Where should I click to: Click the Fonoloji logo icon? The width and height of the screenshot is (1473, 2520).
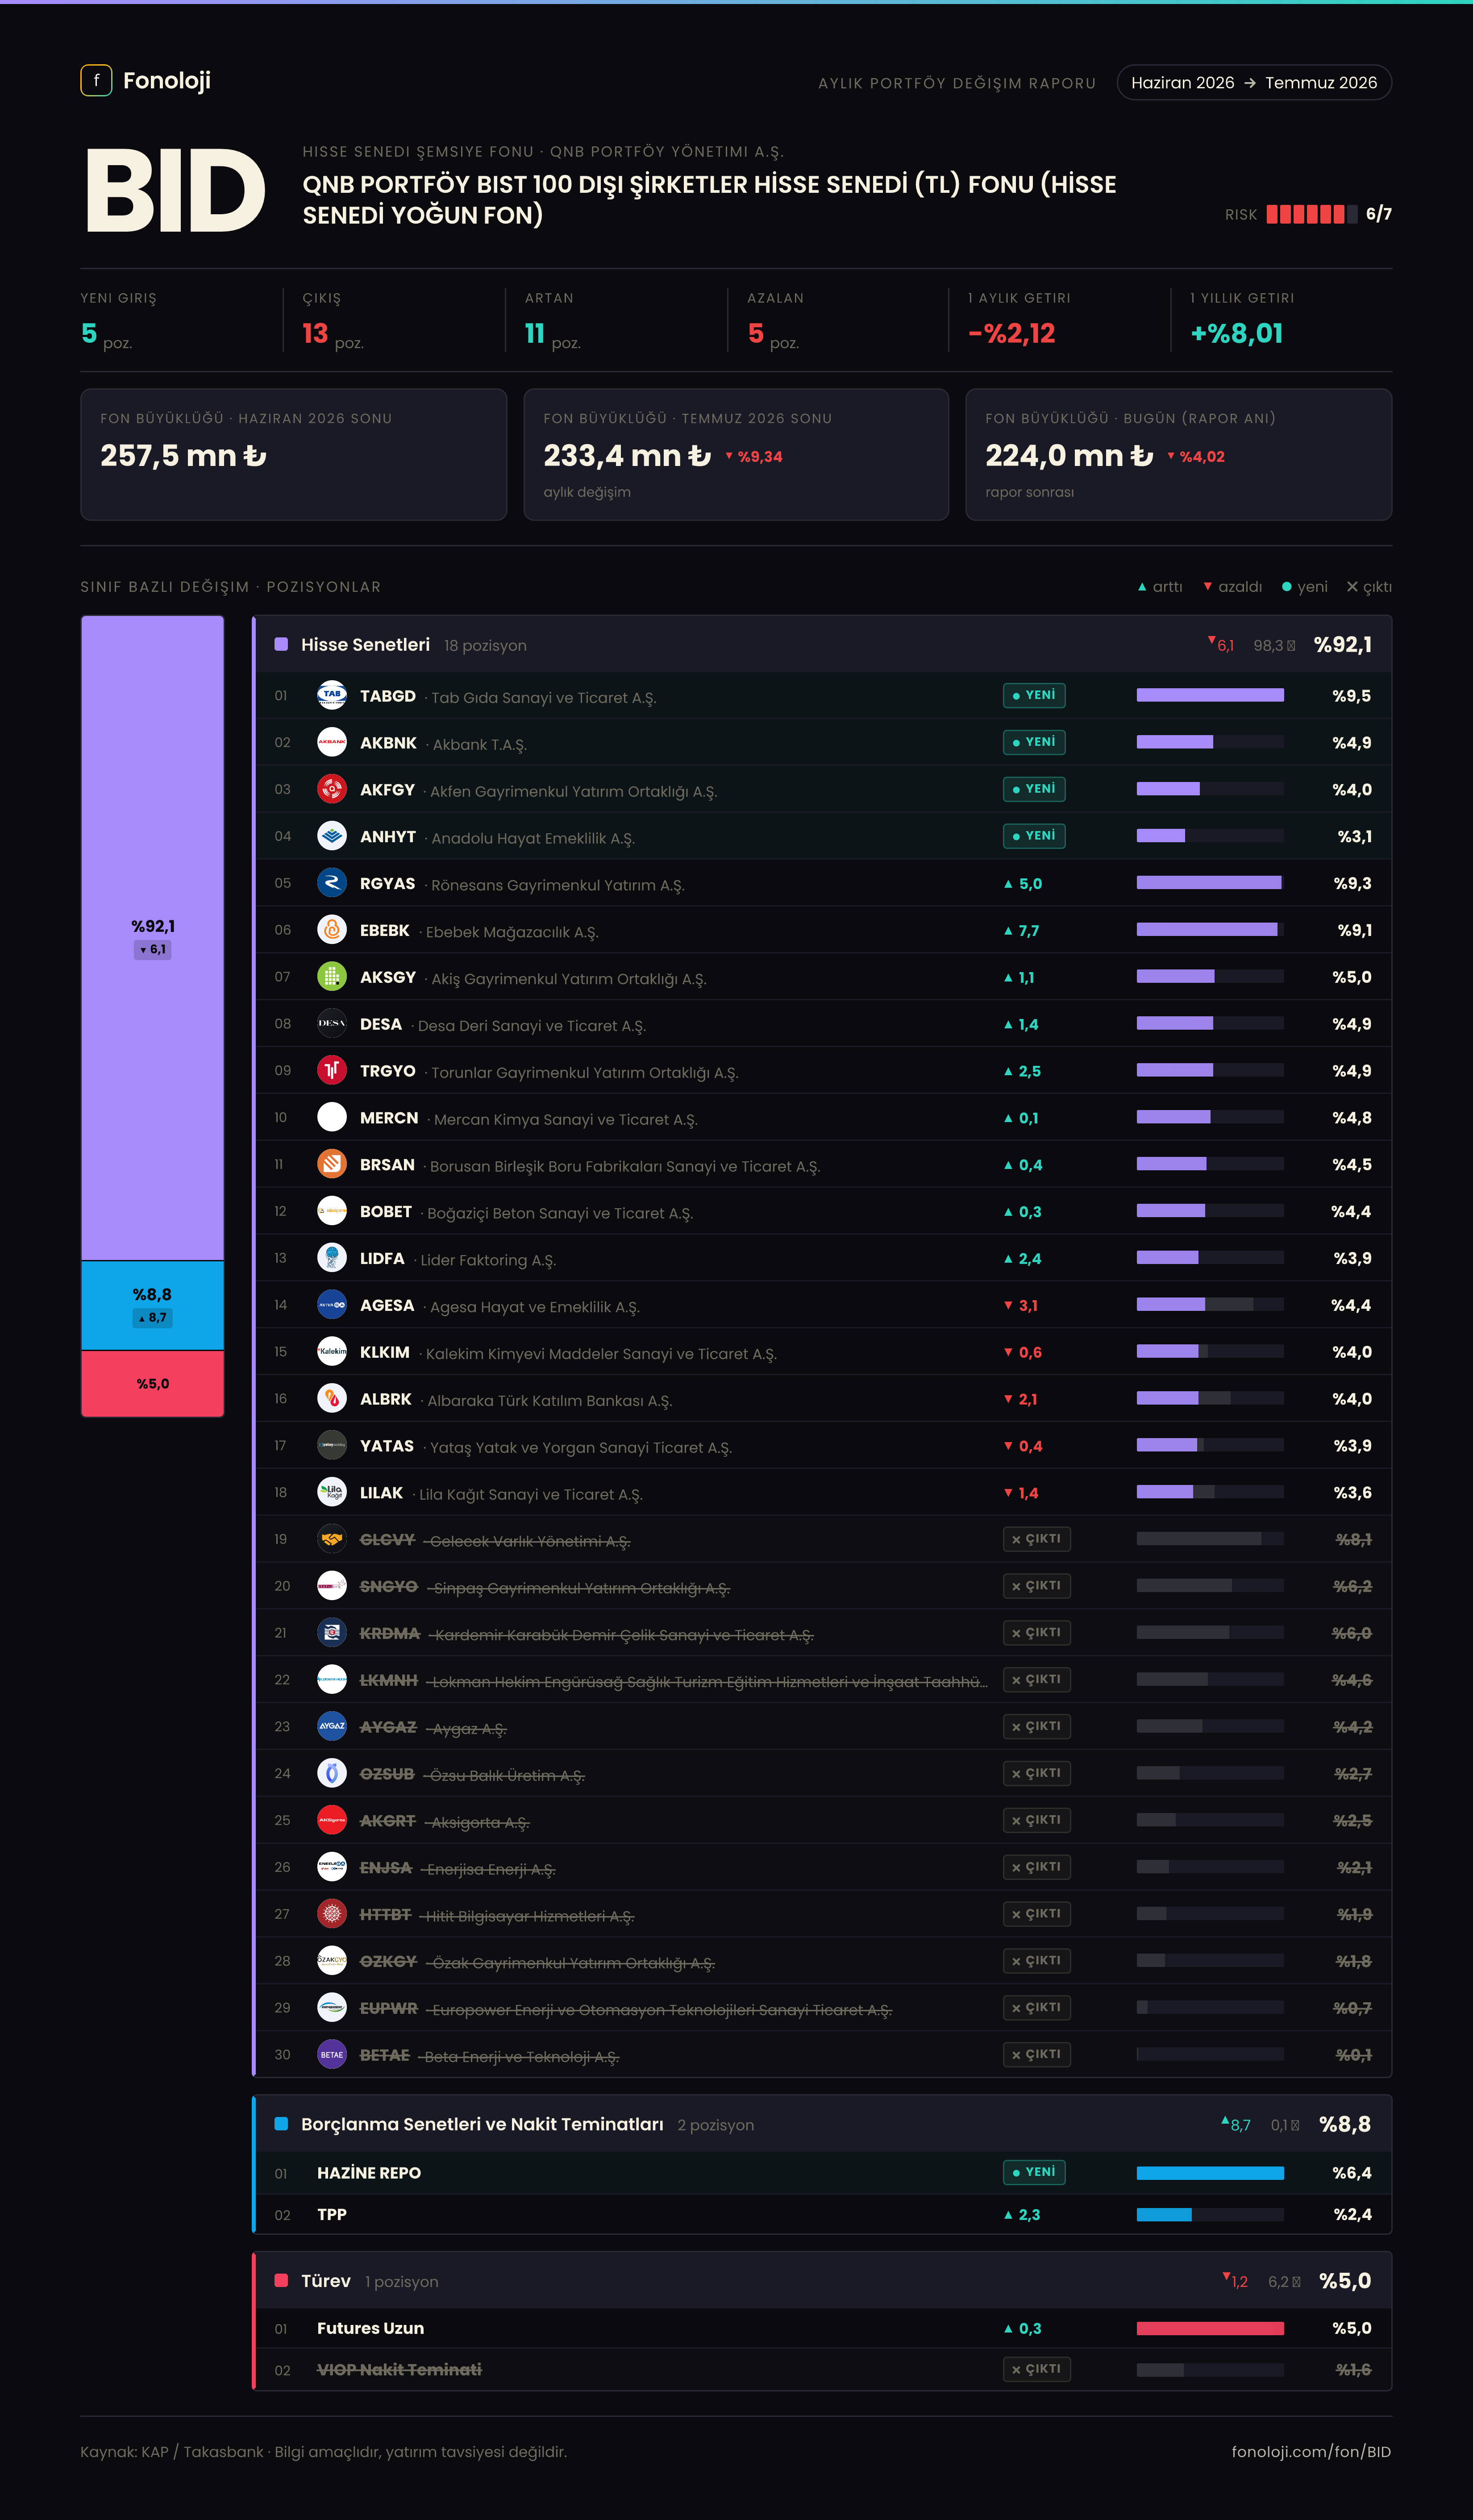96,80
